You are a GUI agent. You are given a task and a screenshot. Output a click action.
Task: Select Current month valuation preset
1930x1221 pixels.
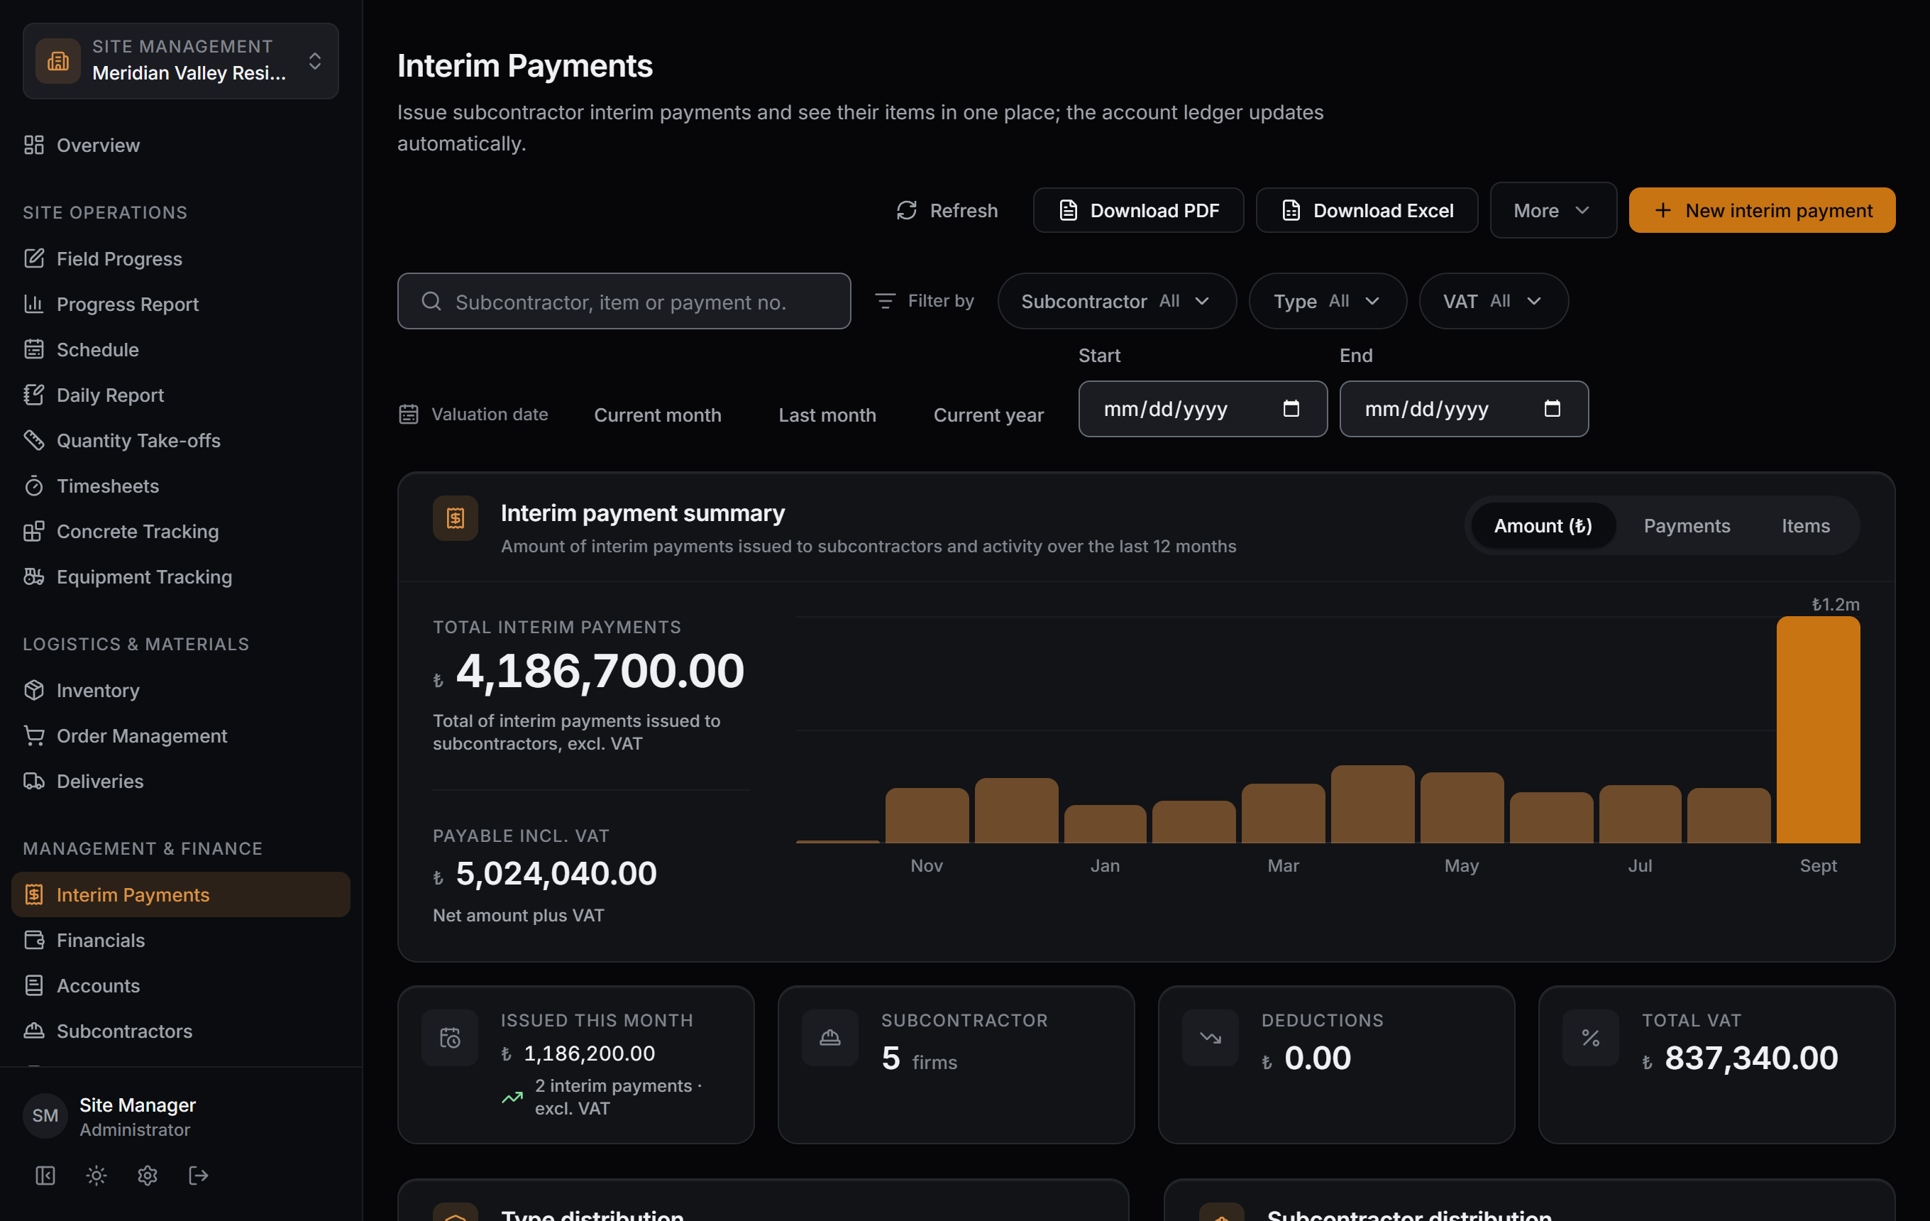point(657,415)
